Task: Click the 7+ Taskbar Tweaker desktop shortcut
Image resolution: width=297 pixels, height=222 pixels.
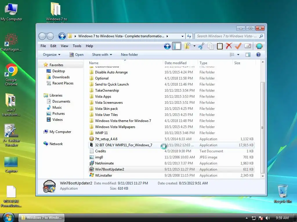Action: pyautogui.click(x=11, y=135)
